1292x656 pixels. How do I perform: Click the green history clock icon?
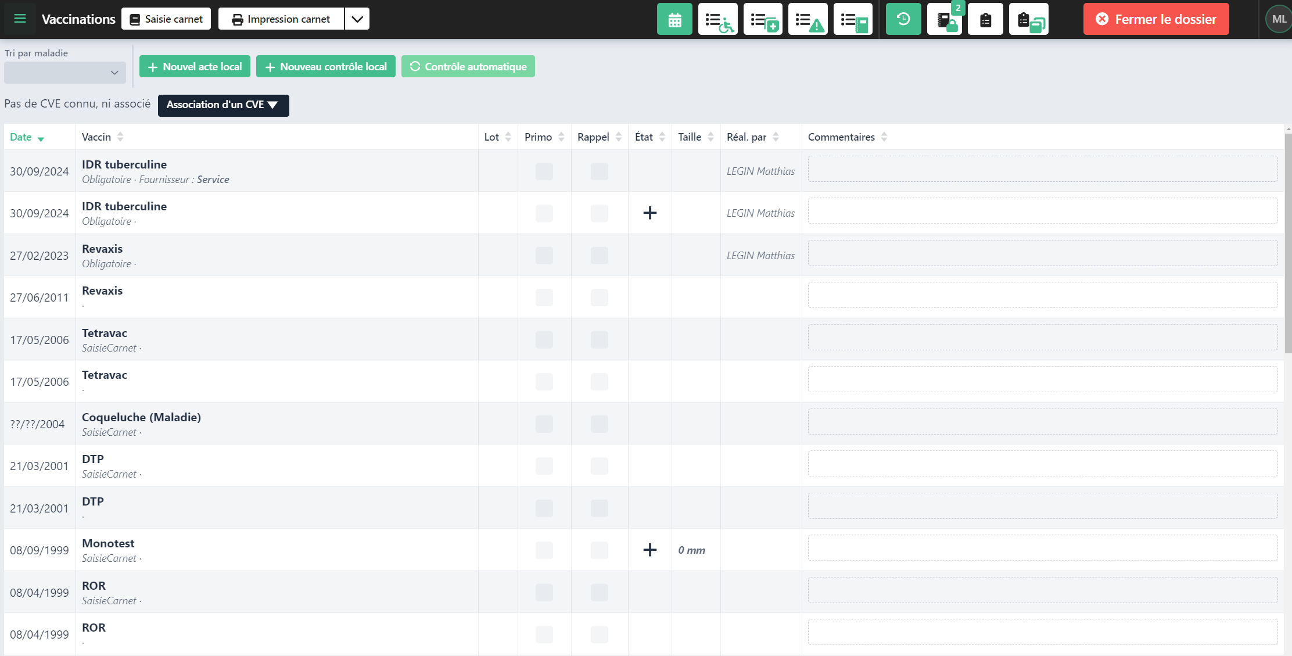(903, 20)
